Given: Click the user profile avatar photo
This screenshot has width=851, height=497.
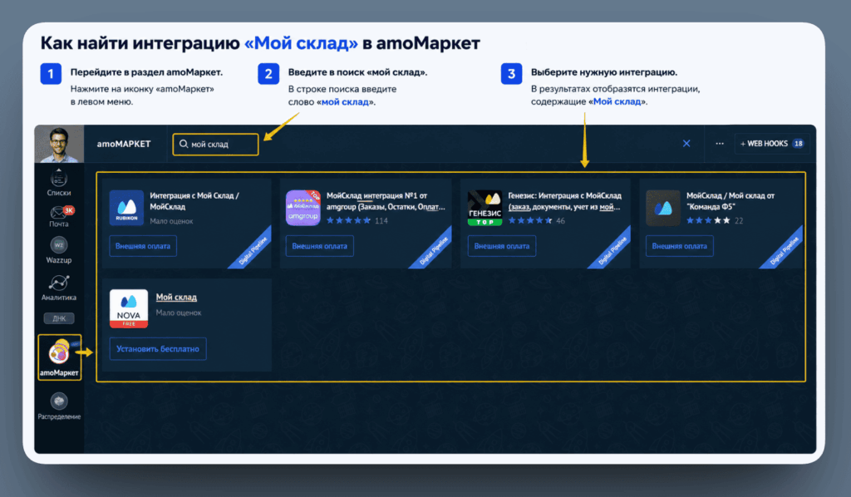Looking at the screenshot, I should (x=59, y=145).
